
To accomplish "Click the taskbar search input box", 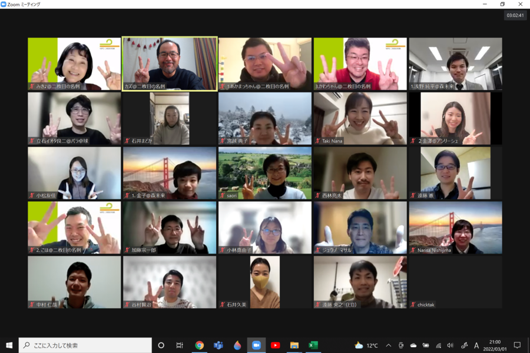I will [x=85, y=345].
